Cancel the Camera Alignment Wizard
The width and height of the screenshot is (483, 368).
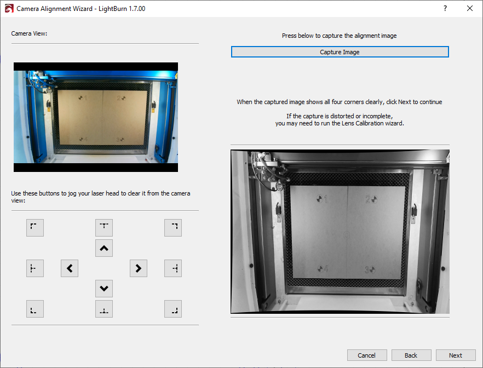point(366,355)
